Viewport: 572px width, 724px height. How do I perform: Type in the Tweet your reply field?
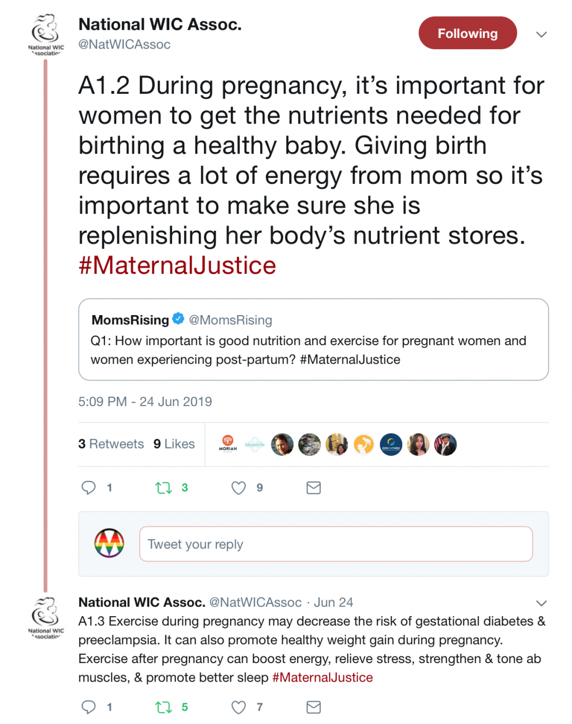click(x=335, y=544)
